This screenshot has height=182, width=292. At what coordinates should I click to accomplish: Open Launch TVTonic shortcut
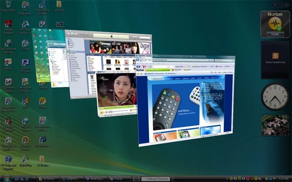pos(26,66)
